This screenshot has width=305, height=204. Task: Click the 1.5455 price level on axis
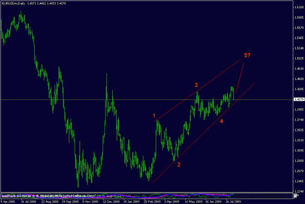[x=299, y=38]
